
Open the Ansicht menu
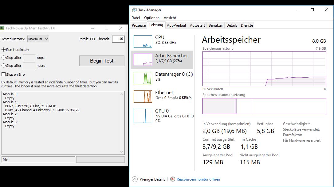click(x=170, y=18)
